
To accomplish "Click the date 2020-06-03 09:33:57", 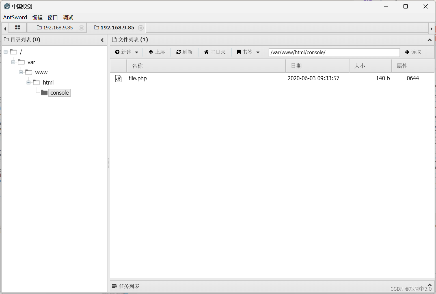I will pyautogui.click(x=313, y=78).
